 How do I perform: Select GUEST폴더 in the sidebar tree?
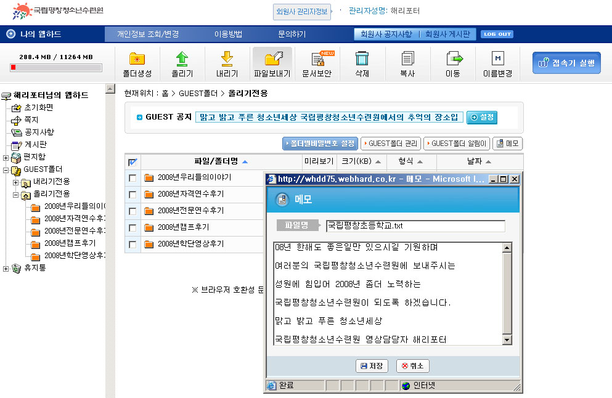click(x=43, y=169)
